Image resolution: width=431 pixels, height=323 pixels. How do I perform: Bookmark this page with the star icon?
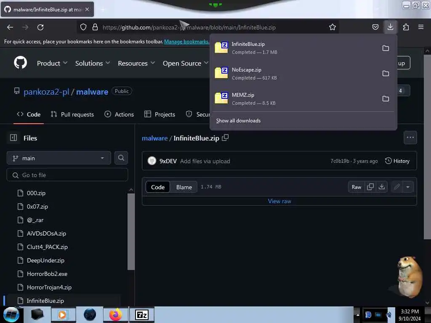point(333,27)
